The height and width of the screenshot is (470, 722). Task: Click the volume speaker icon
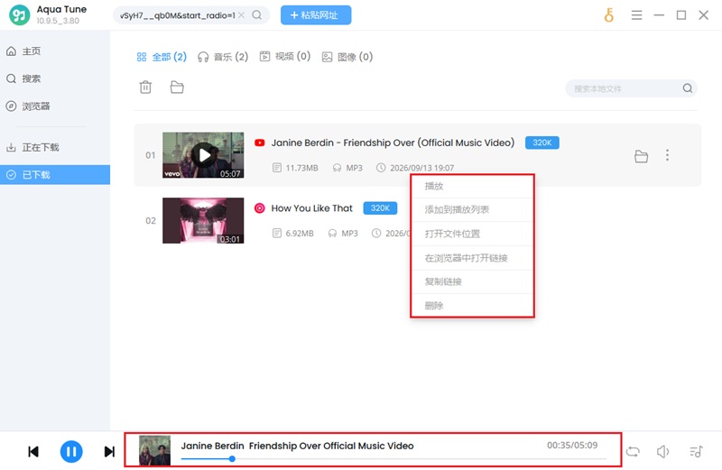662,452
